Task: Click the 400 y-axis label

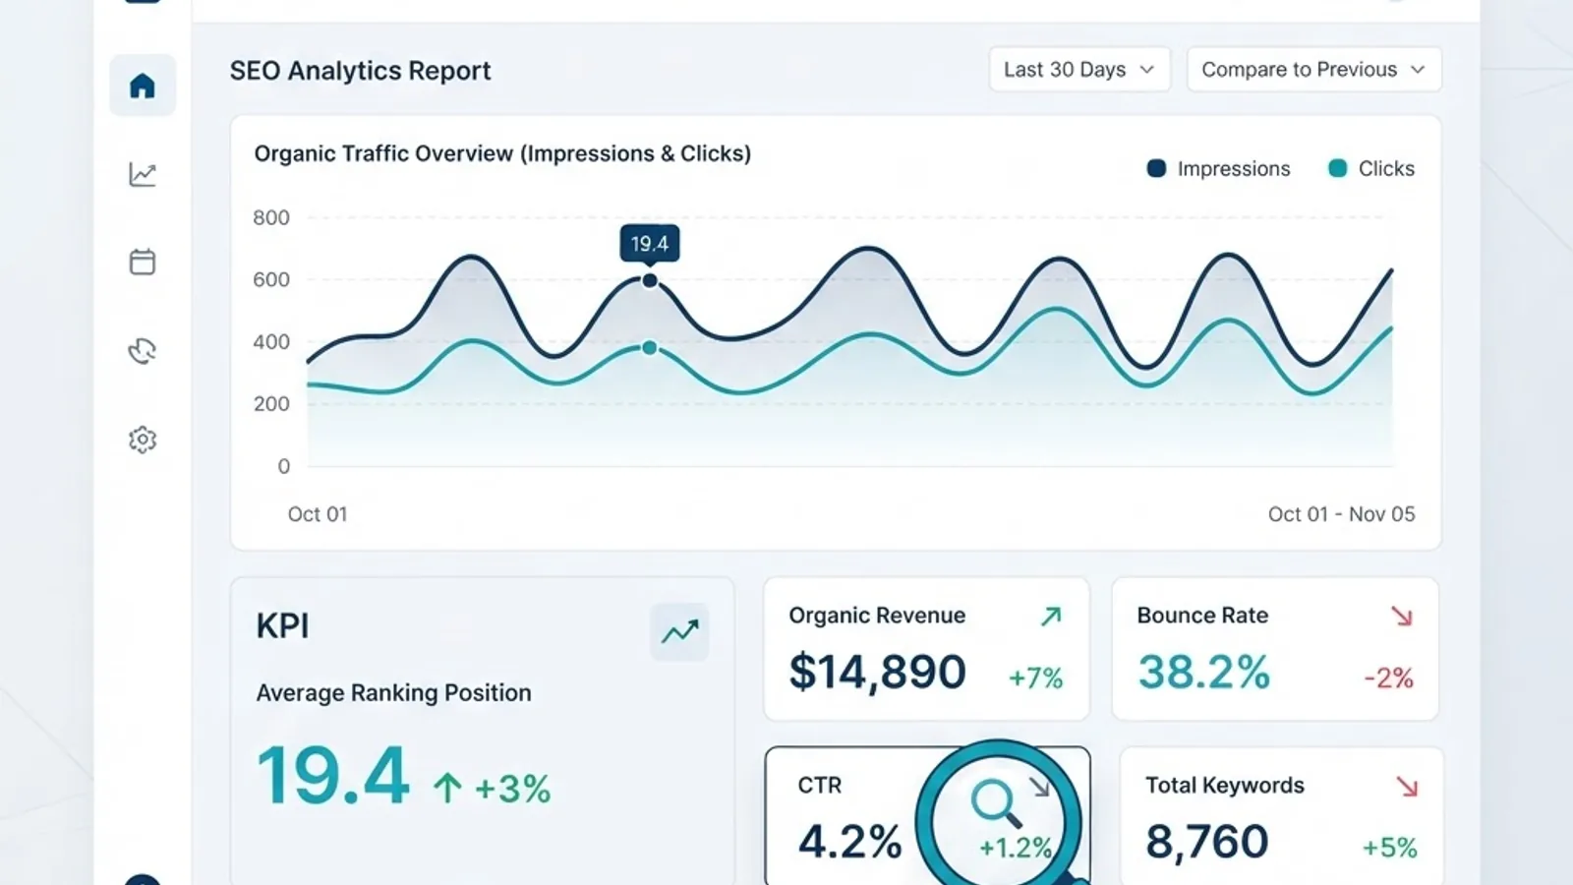Action: [x=271, y=342]
